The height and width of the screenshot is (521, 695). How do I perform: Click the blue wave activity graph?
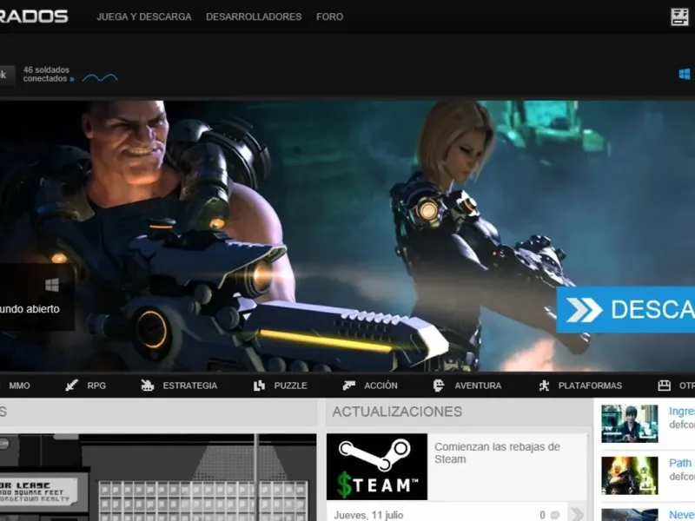[x=100, y=78]
